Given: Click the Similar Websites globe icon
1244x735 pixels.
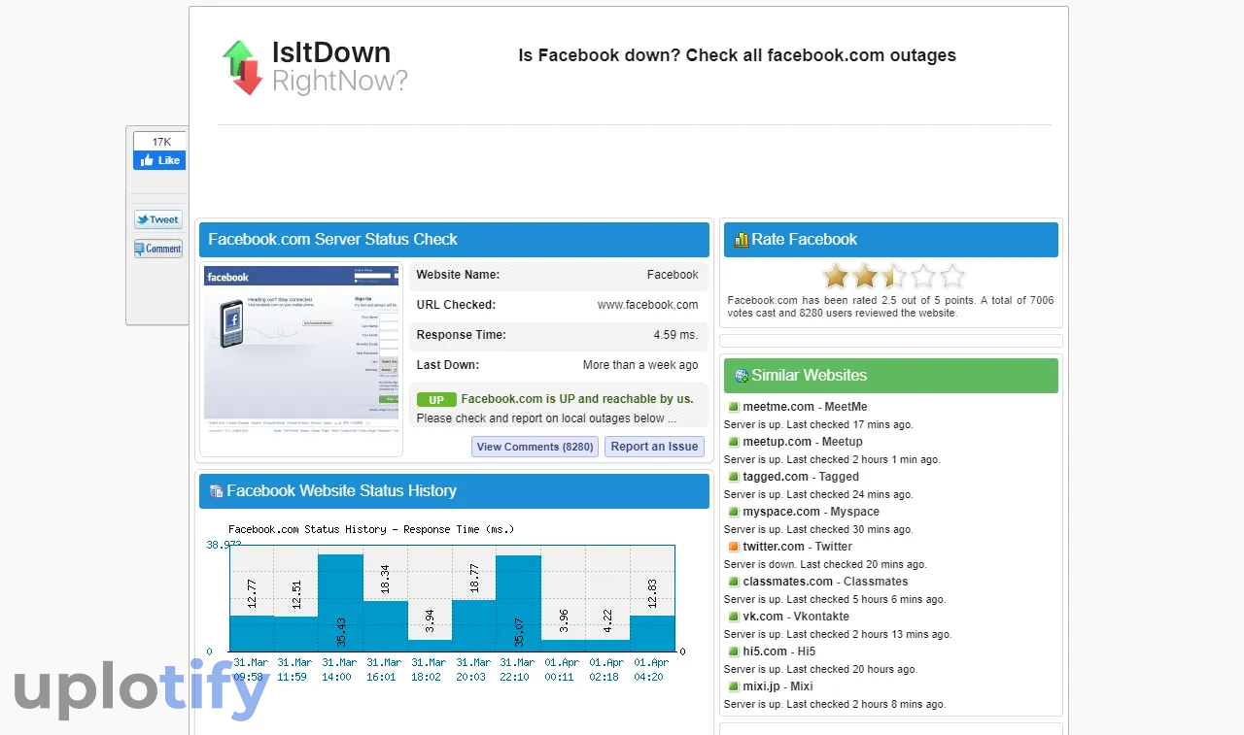Looking at the screenshot, I should [x=742, y=376].
